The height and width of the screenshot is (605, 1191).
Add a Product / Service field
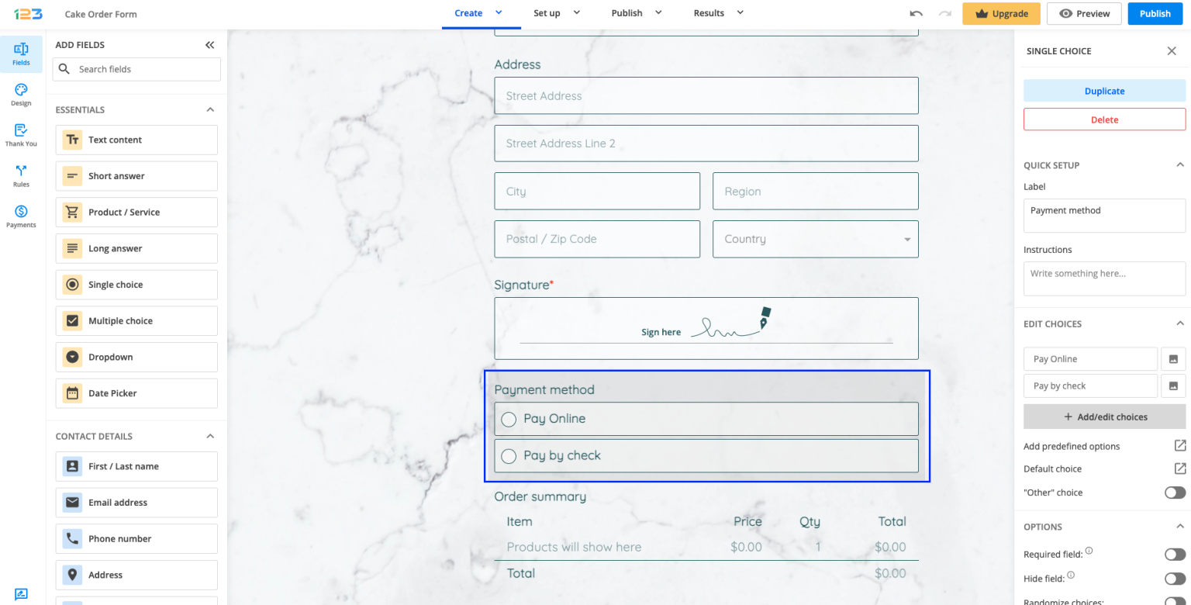(136, 213)
